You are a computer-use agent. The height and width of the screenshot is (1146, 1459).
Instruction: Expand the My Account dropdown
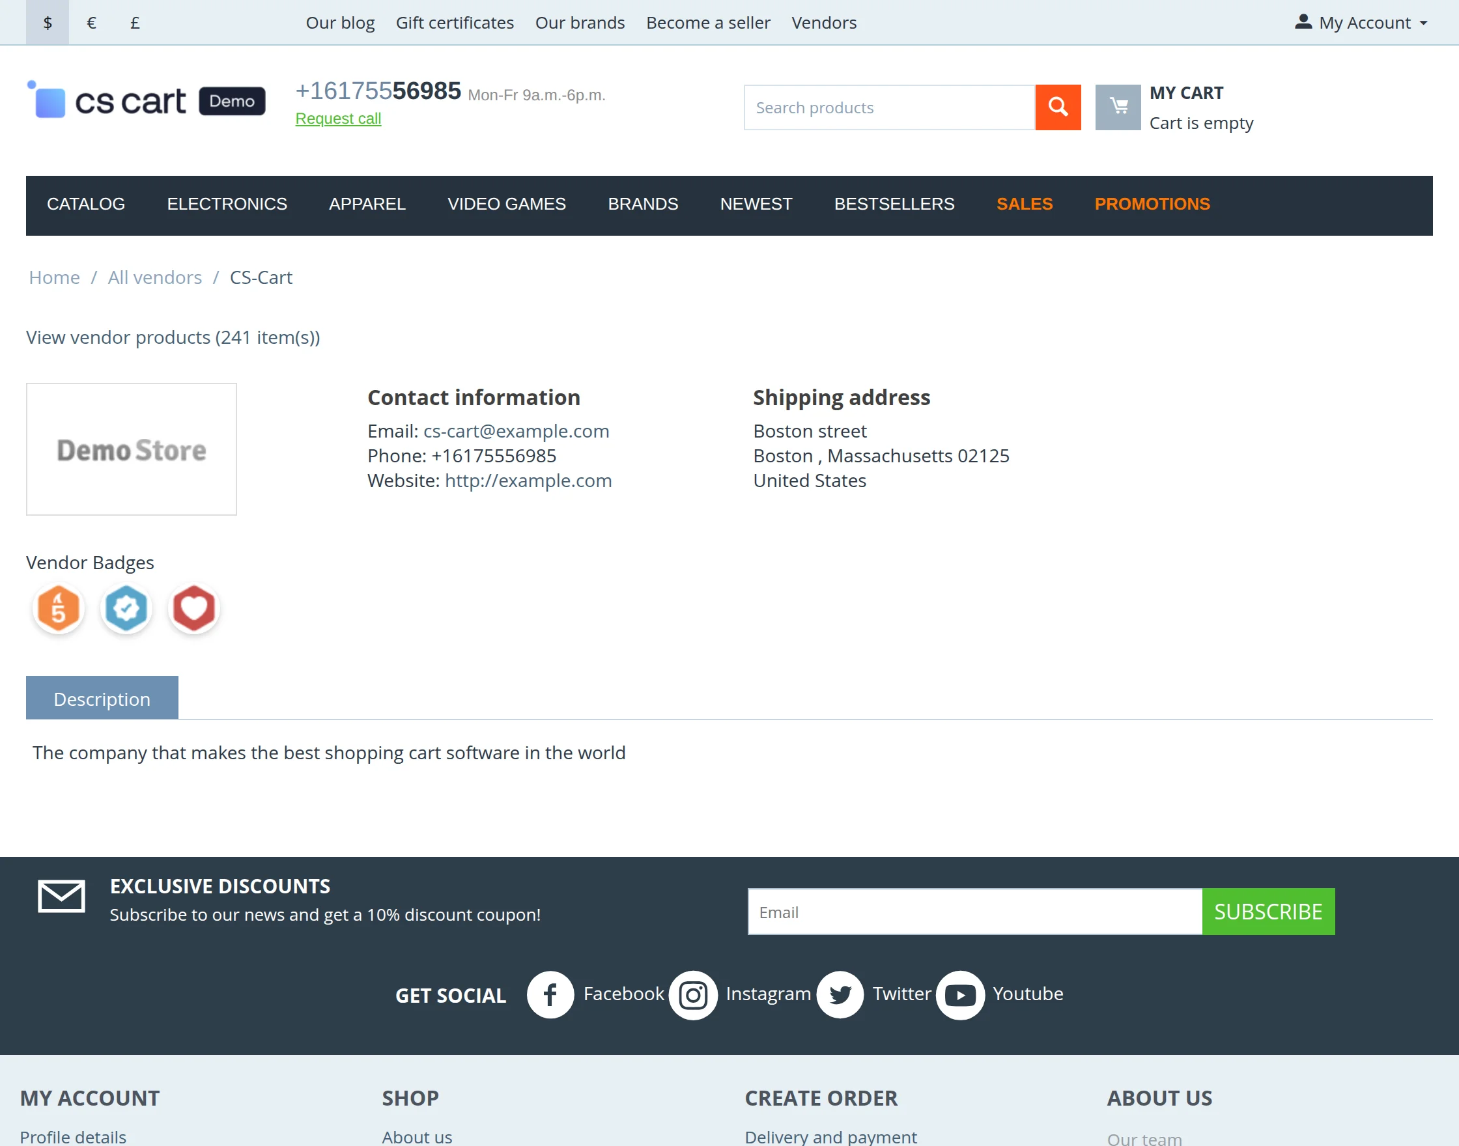pos(1363,23)
